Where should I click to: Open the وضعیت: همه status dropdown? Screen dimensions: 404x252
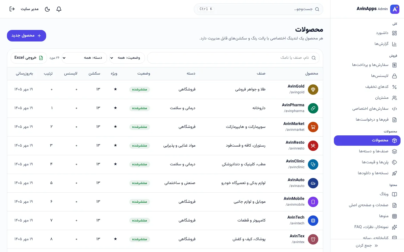[127, 58]
